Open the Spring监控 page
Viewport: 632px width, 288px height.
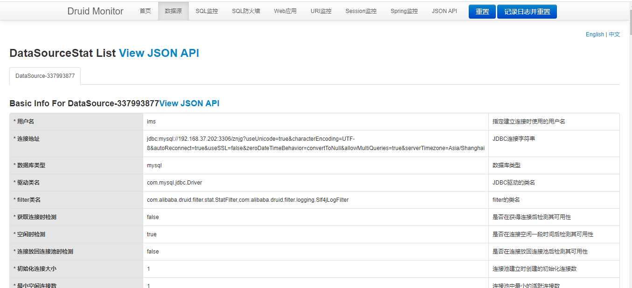coord(404,11)
